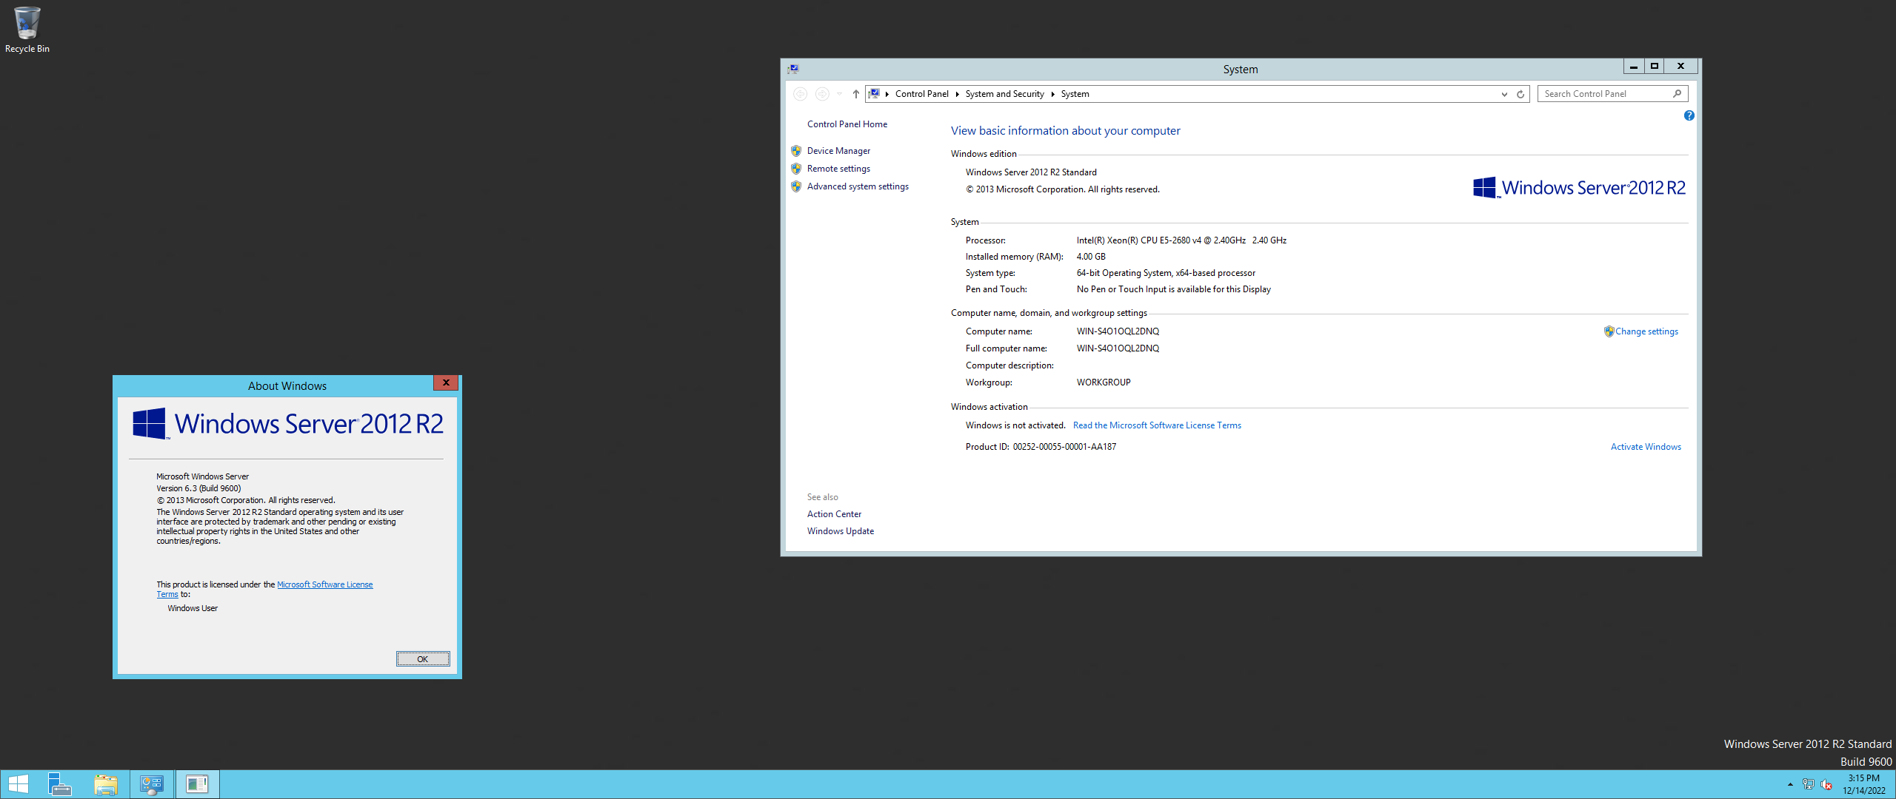Expand the root breadcrumb arrow before Control Panel
Image resolution: width=1896 pixels, height=799 pixels.
pyautogui.click(x=887, y=94)
